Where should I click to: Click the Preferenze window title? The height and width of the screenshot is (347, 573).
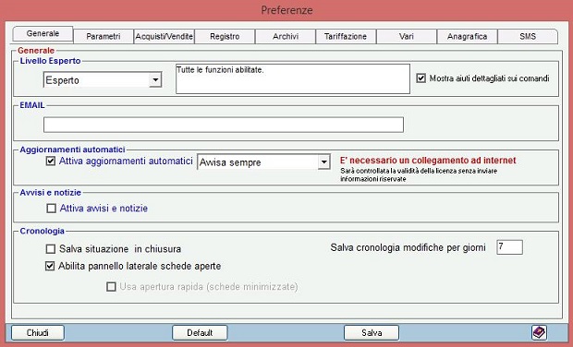coord(286,10)
